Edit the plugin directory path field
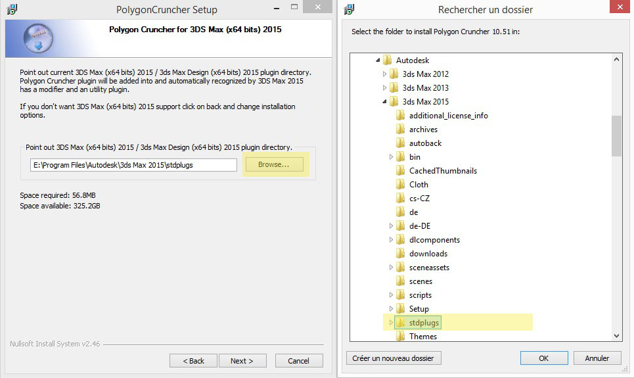 pos(133,165)
